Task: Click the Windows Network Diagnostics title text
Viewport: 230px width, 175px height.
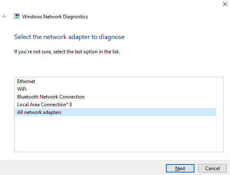Action: pos(55,17)
